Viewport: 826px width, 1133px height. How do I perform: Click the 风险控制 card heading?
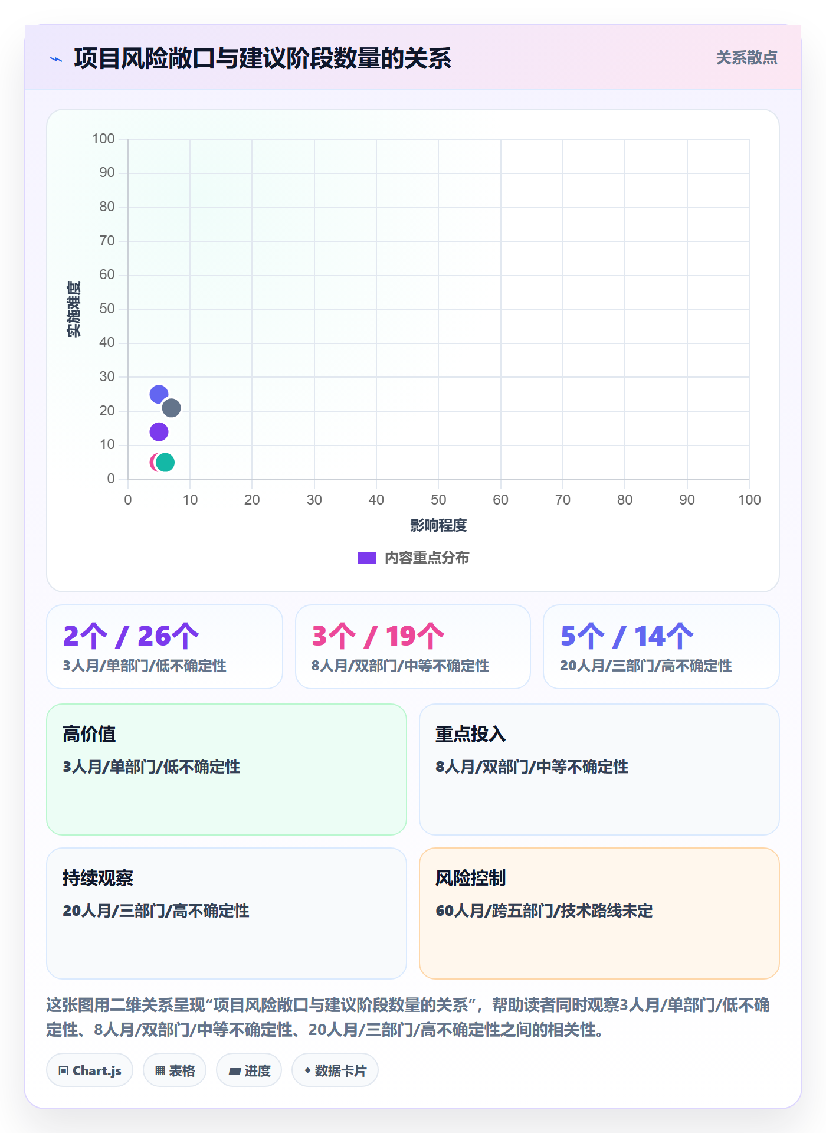pyautogui.click(x=470, y=877)
